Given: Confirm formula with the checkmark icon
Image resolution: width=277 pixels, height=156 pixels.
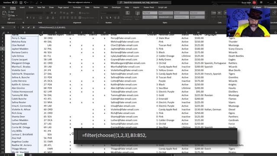Looking at the screenshot, I should click(x=29, y=27).
